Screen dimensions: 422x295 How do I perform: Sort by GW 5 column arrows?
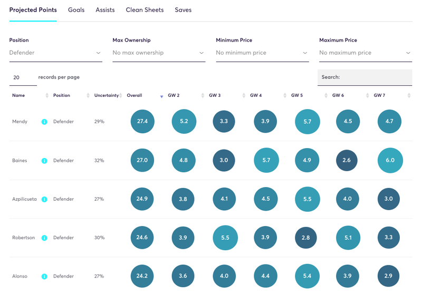(326, 95)
